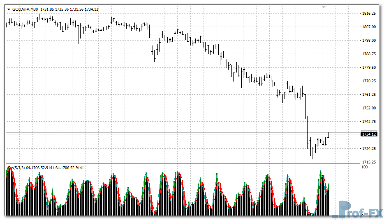
Task: Click the last price bar on chart
Action: (328, 135)
